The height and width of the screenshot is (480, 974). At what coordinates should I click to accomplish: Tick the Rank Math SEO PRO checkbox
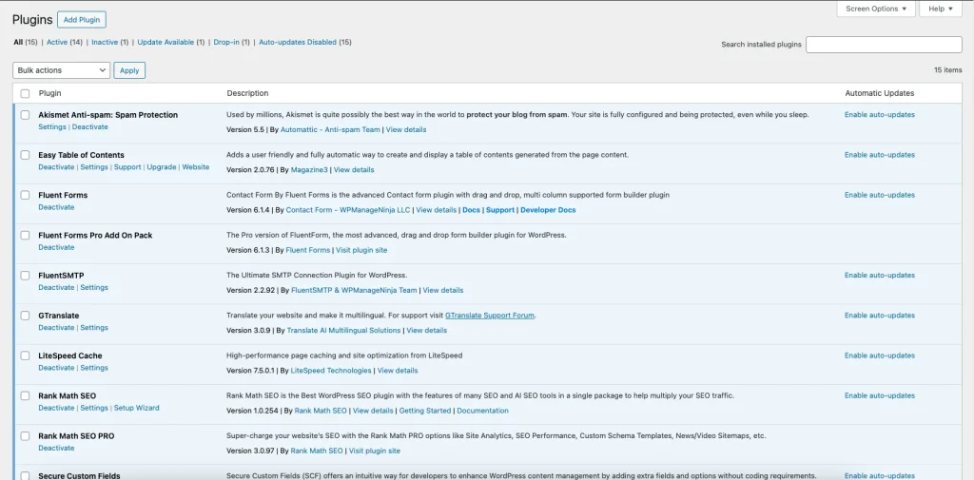(25, 436)
